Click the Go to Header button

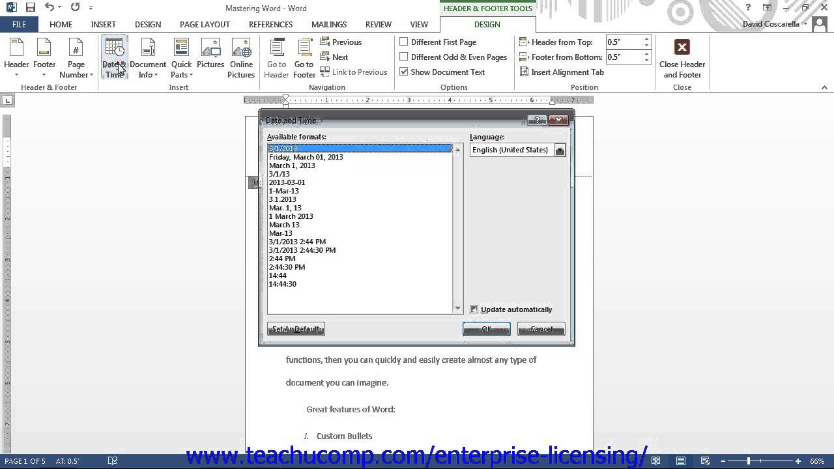click(276, 58)
